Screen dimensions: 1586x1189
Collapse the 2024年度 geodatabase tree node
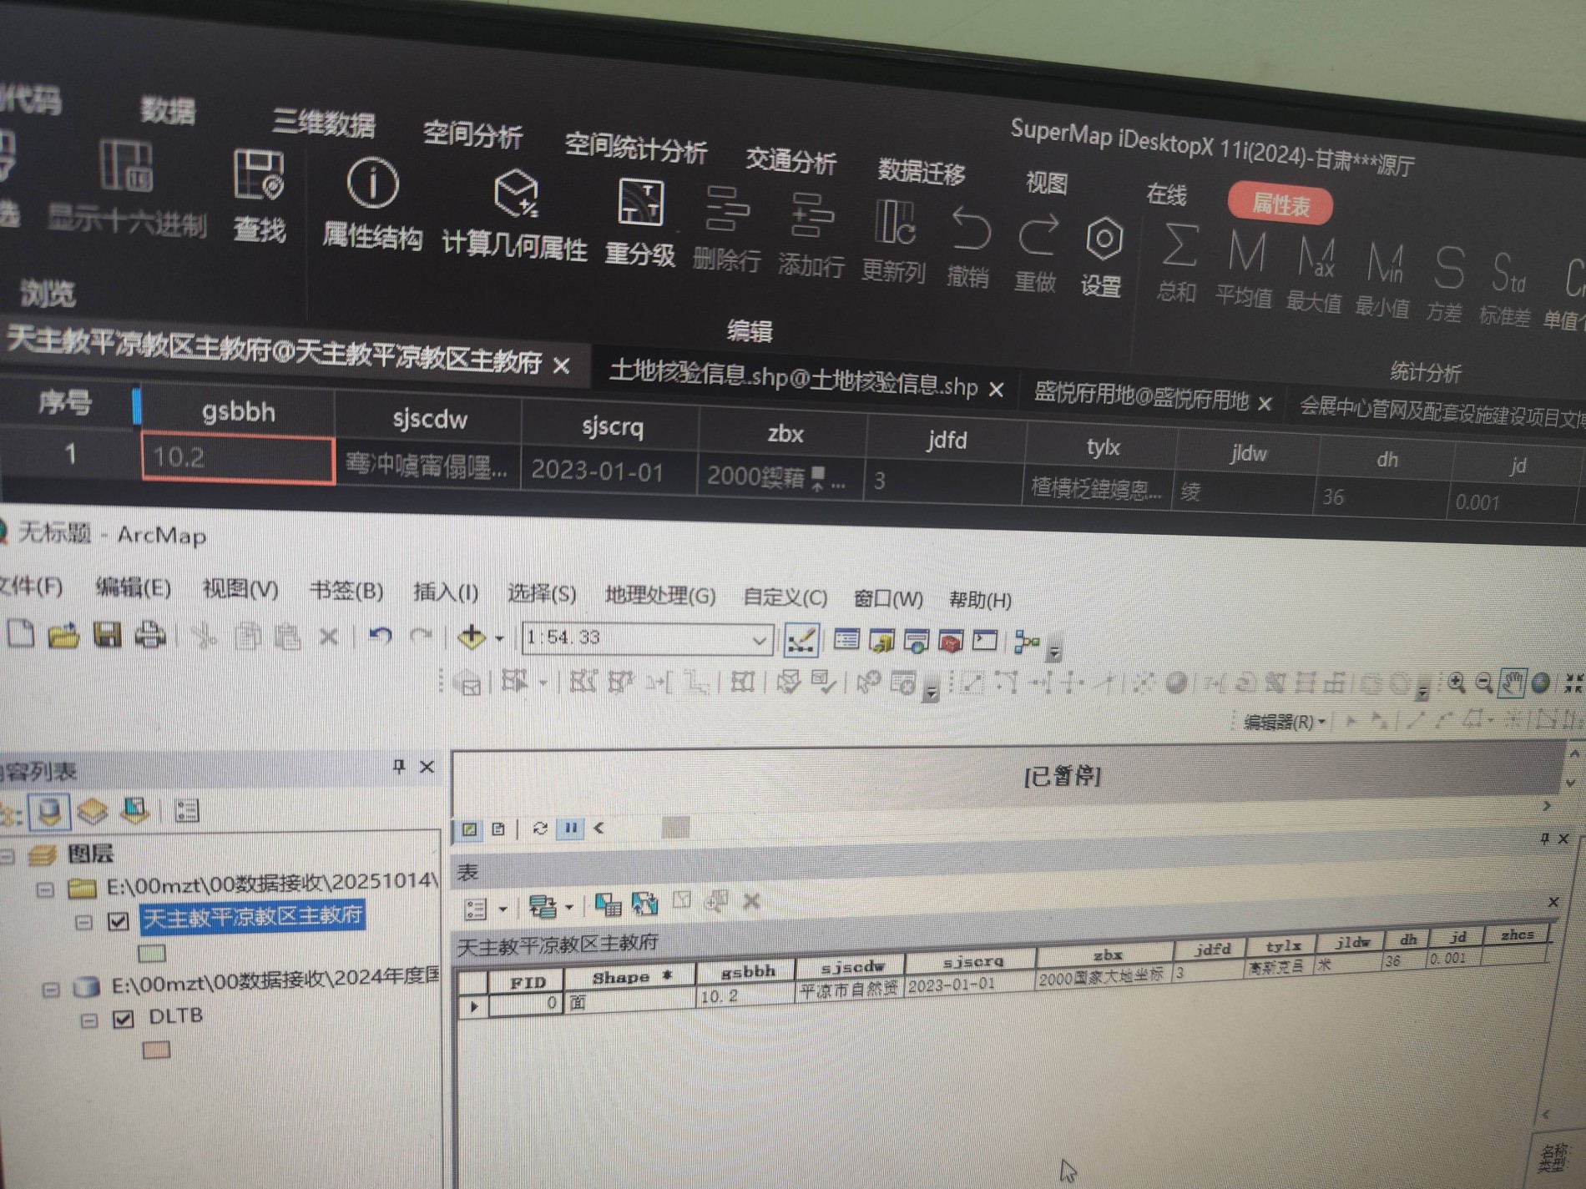coord(51,990)
